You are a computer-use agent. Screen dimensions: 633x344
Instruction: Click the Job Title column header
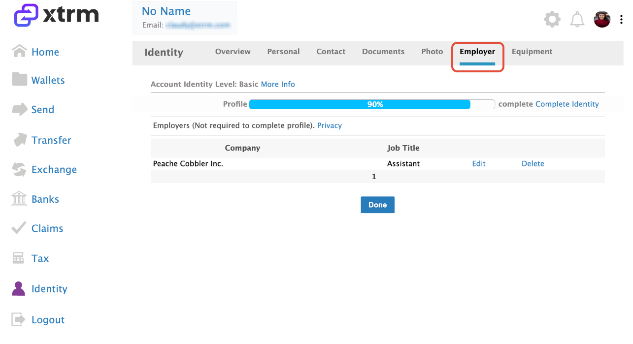click(x=403, y=148)
